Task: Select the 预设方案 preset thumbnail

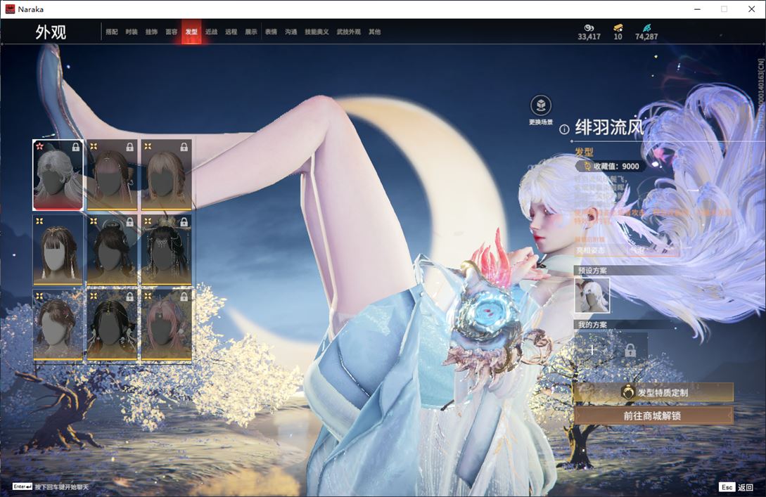Action: (592, 295)
